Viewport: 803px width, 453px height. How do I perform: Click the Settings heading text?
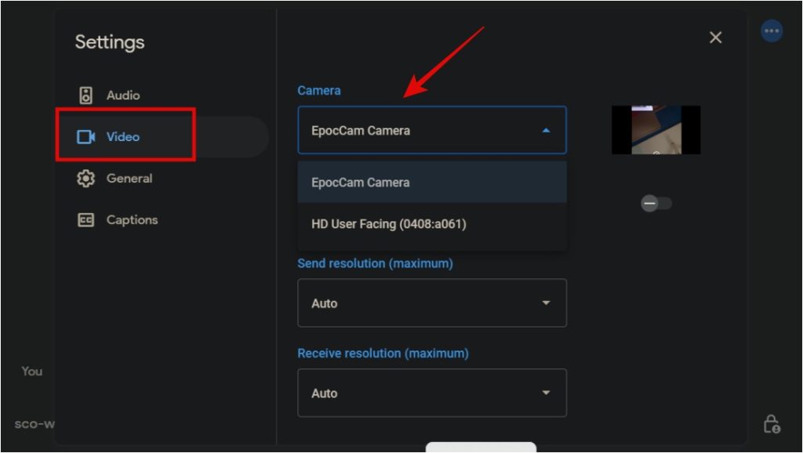pos(110,42)
